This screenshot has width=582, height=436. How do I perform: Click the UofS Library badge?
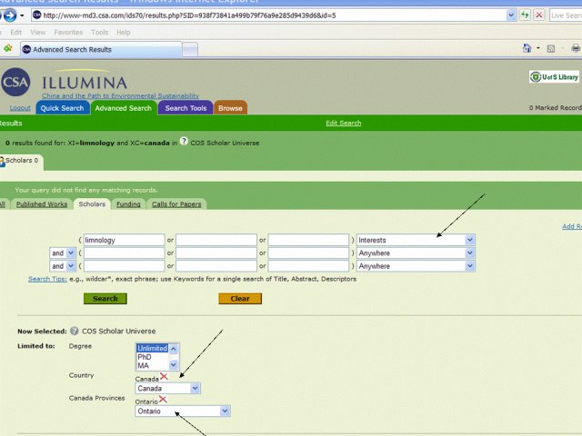555,77
